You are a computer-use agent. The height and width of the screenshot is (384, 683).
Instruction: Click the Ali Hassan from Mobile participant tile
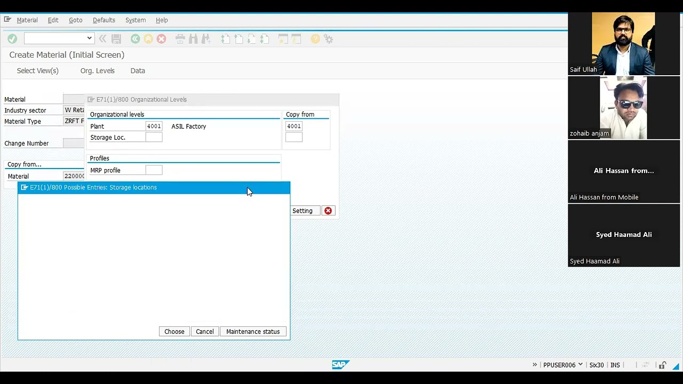click(x=624, y=172)
